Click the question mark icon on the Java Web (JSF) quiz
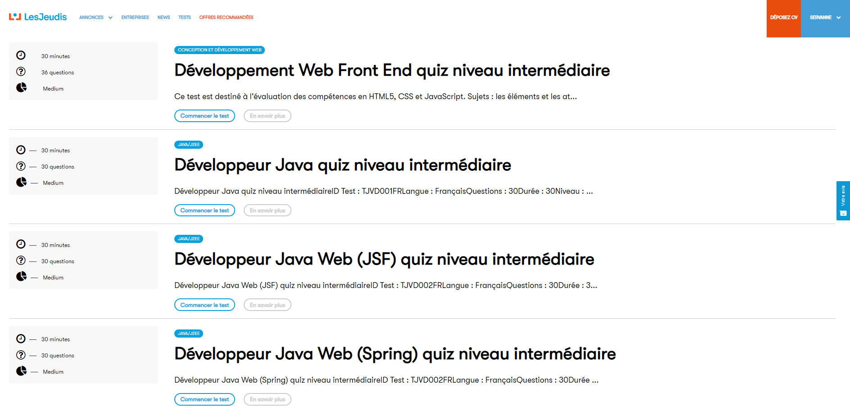Screen dimensions: 850x407 [21, 261]
